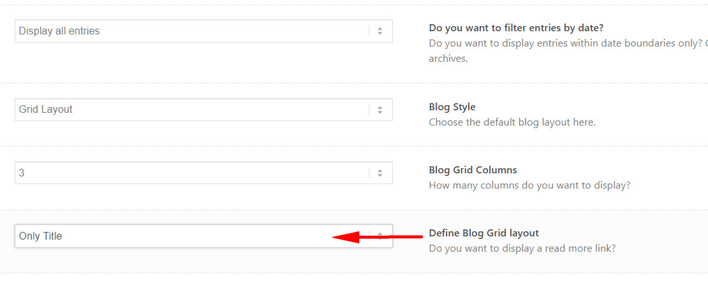The width and height of the screenshot is (708, 281).
Task: Click the 'Grid Layout' selected value text
Action: [45, 110]
